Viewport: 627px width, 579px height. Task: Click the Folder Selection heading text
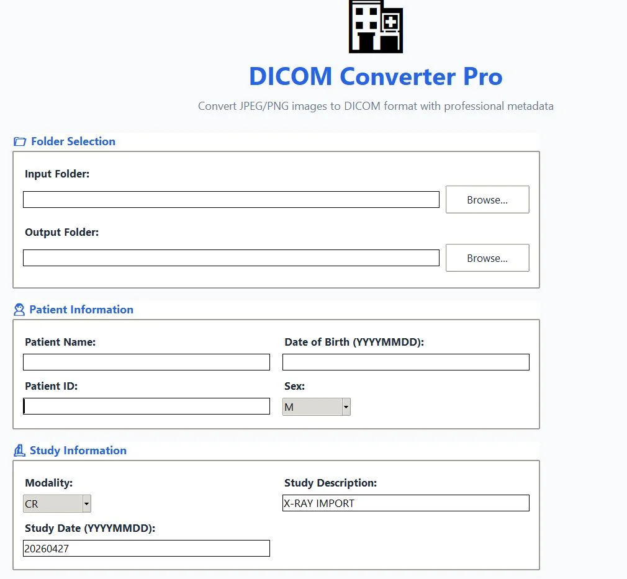tap(73, 141)
